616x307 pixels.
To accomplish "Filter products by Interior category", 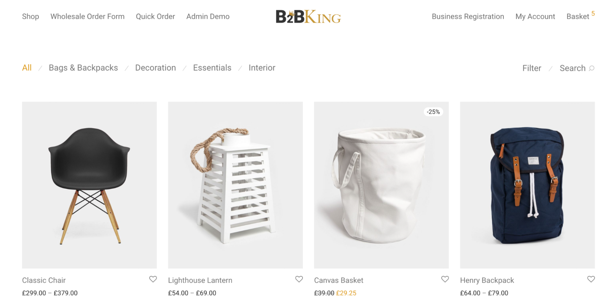I will [262, 68].
